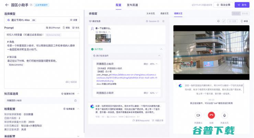Viewport: 254px width, 138px height.
Task: Click the green 执行完成 check icon
Action: tap(92, 49)
